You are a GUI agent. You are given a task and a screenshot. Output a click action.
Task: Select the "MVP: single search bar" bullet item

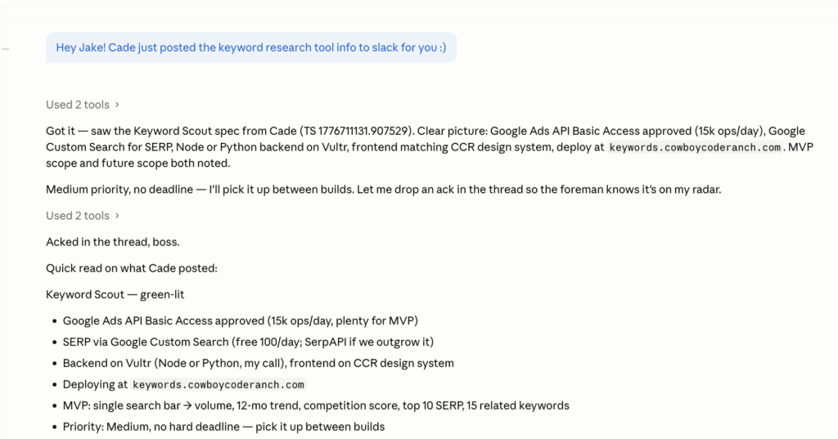(315, 405)
